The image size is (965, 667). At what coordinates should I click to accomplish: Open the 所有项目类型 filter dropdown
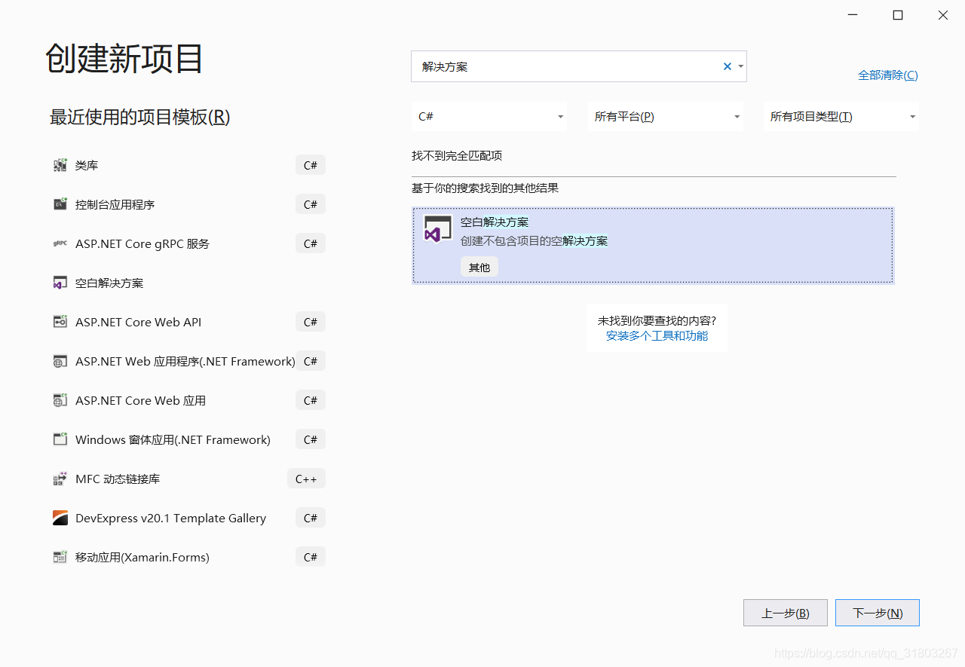click(x=841, y=117)
